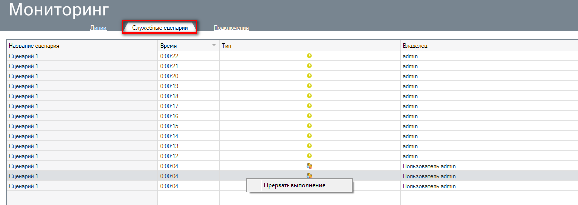Image resolution: width=578 pixels, height=205 pixels.
Task: Click the user icon in the highlighted row
Action: coord(309,176)
